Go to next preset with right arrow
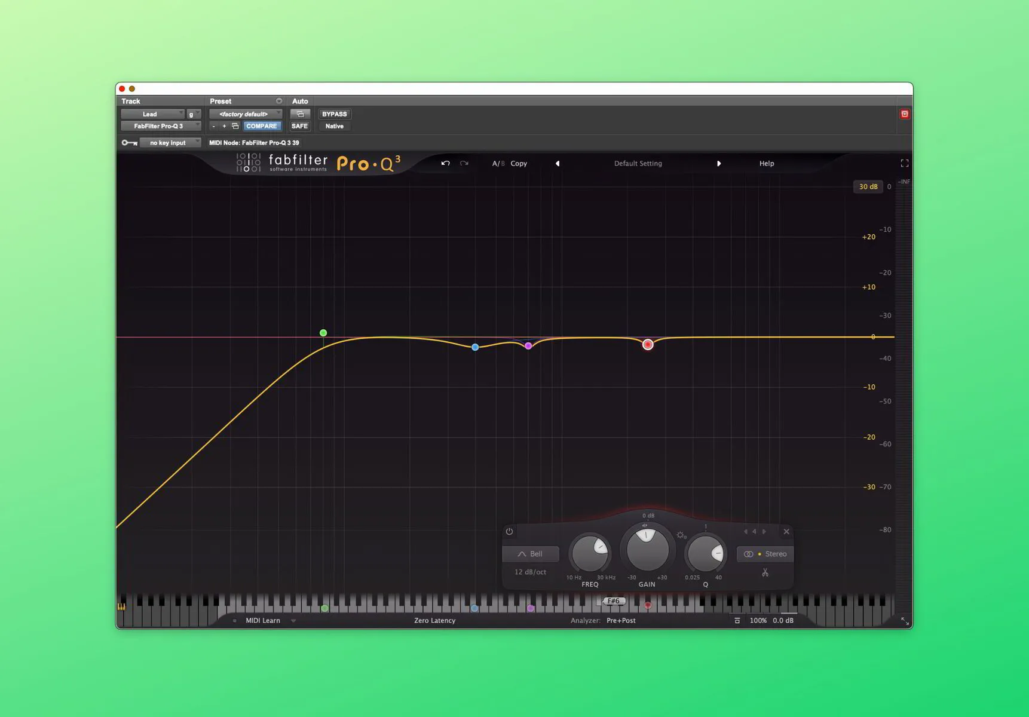 coord(719,163)
